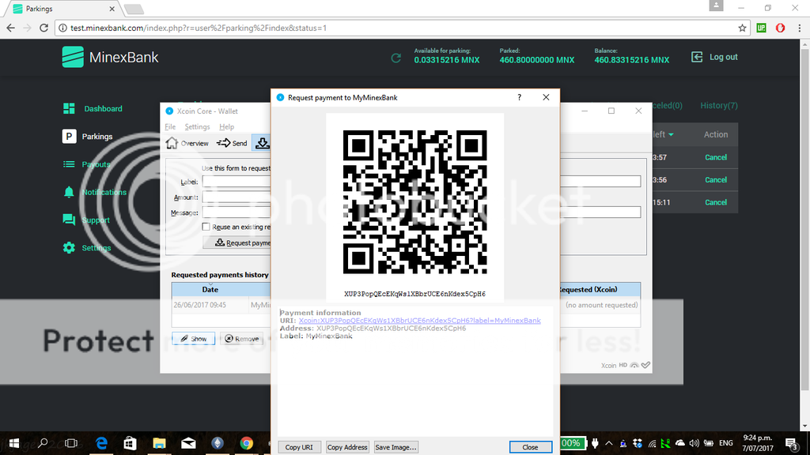Open the Ethereum wallet taskbar icon
Viewport: 810px width, 455px height.
pyautogui.click(x=218, y=443)
